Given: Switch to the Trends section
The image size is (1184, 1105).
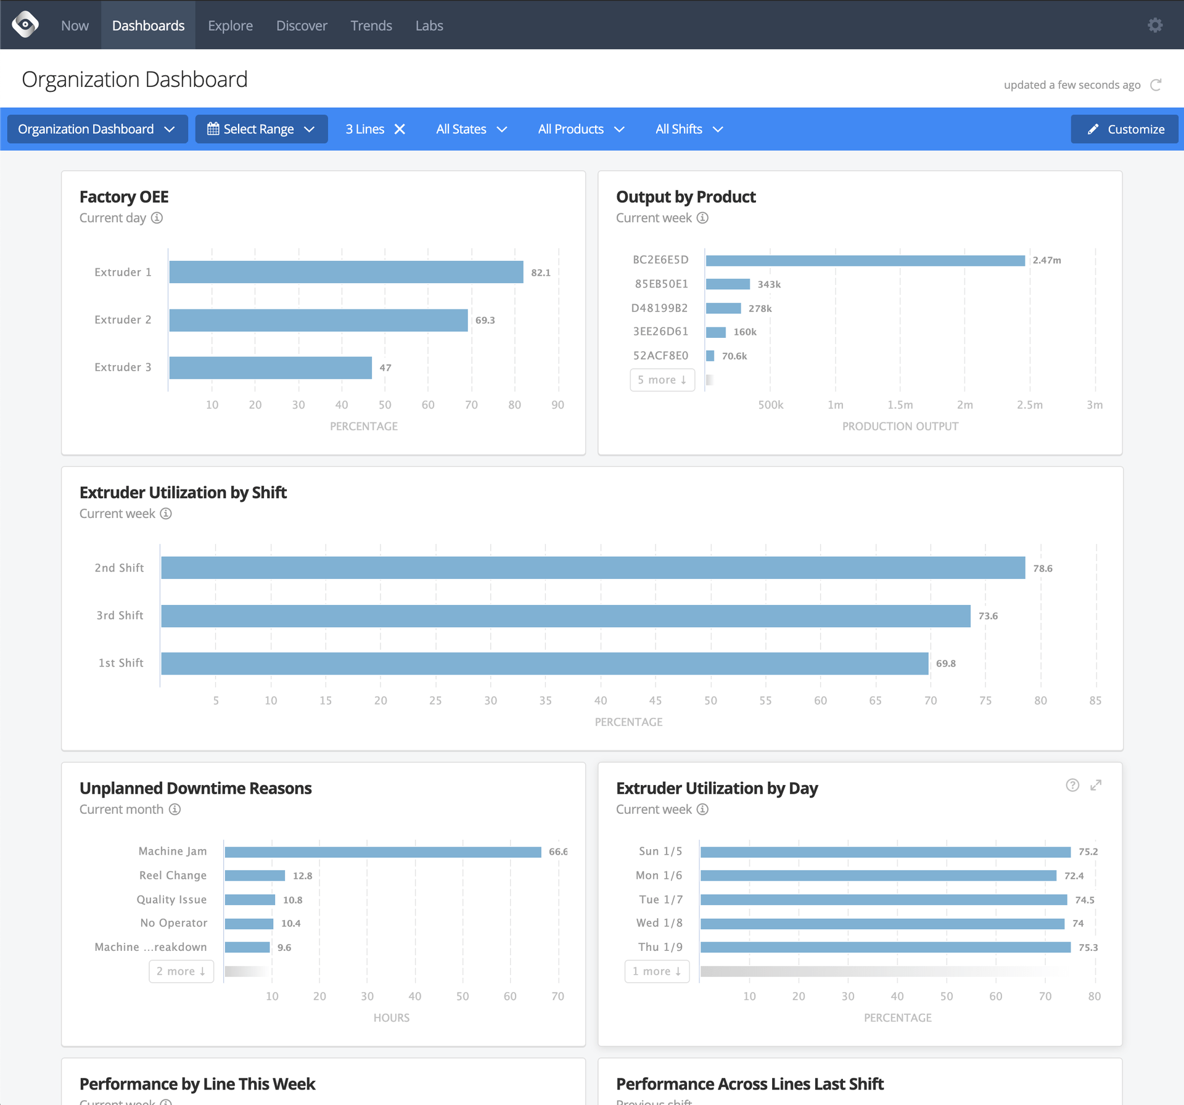Looking at the screenshot, I should 371,25.
